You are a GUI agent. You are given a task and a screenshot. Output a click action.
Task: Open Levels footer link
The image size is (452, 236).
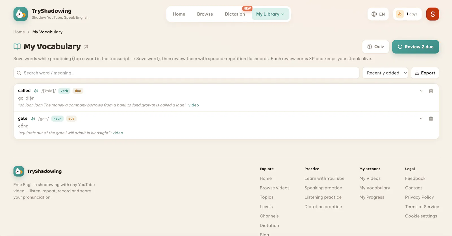[x=266, y=207]
